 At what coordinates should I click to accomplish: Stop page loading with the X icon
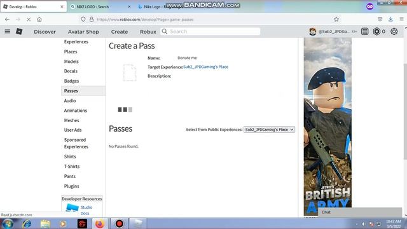click(x=29, y=19)
